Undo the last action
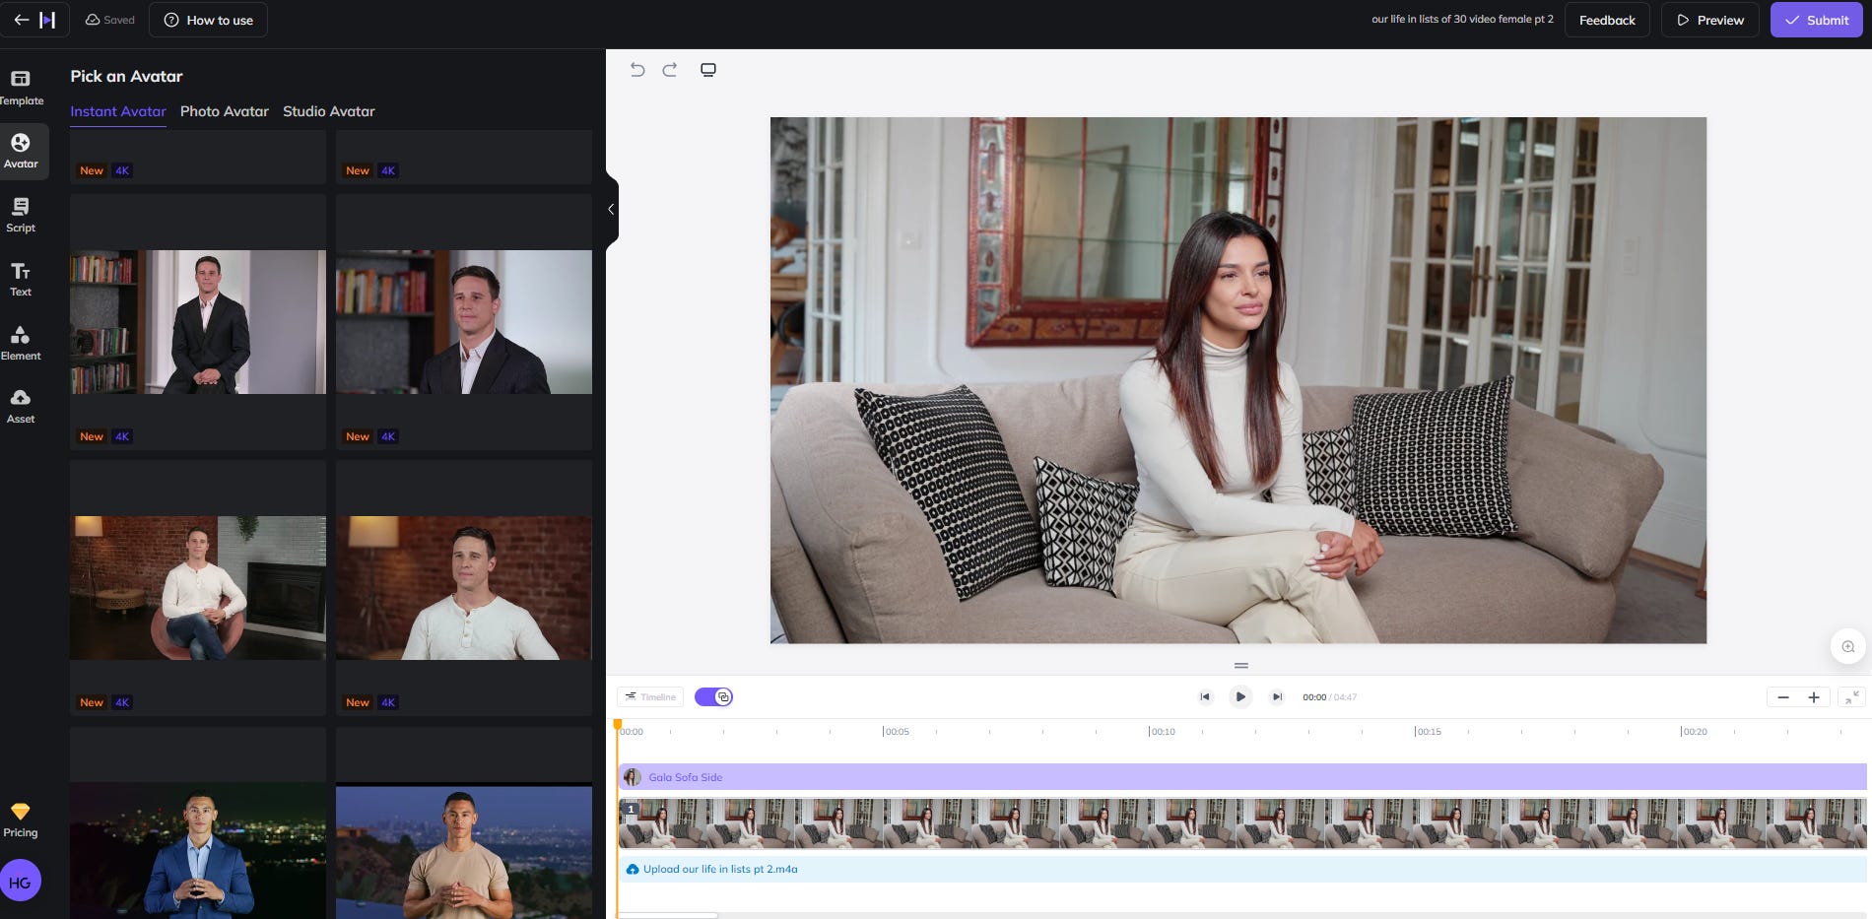The width and height of the screenshot is (1872, 919). point(637,70)
